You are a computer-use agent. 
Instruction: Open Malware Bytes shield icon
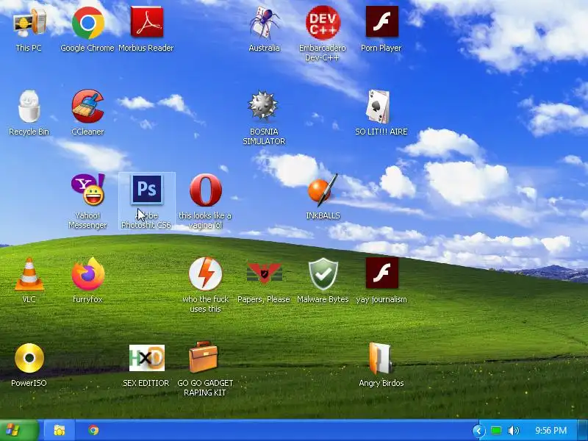(323, 274)
